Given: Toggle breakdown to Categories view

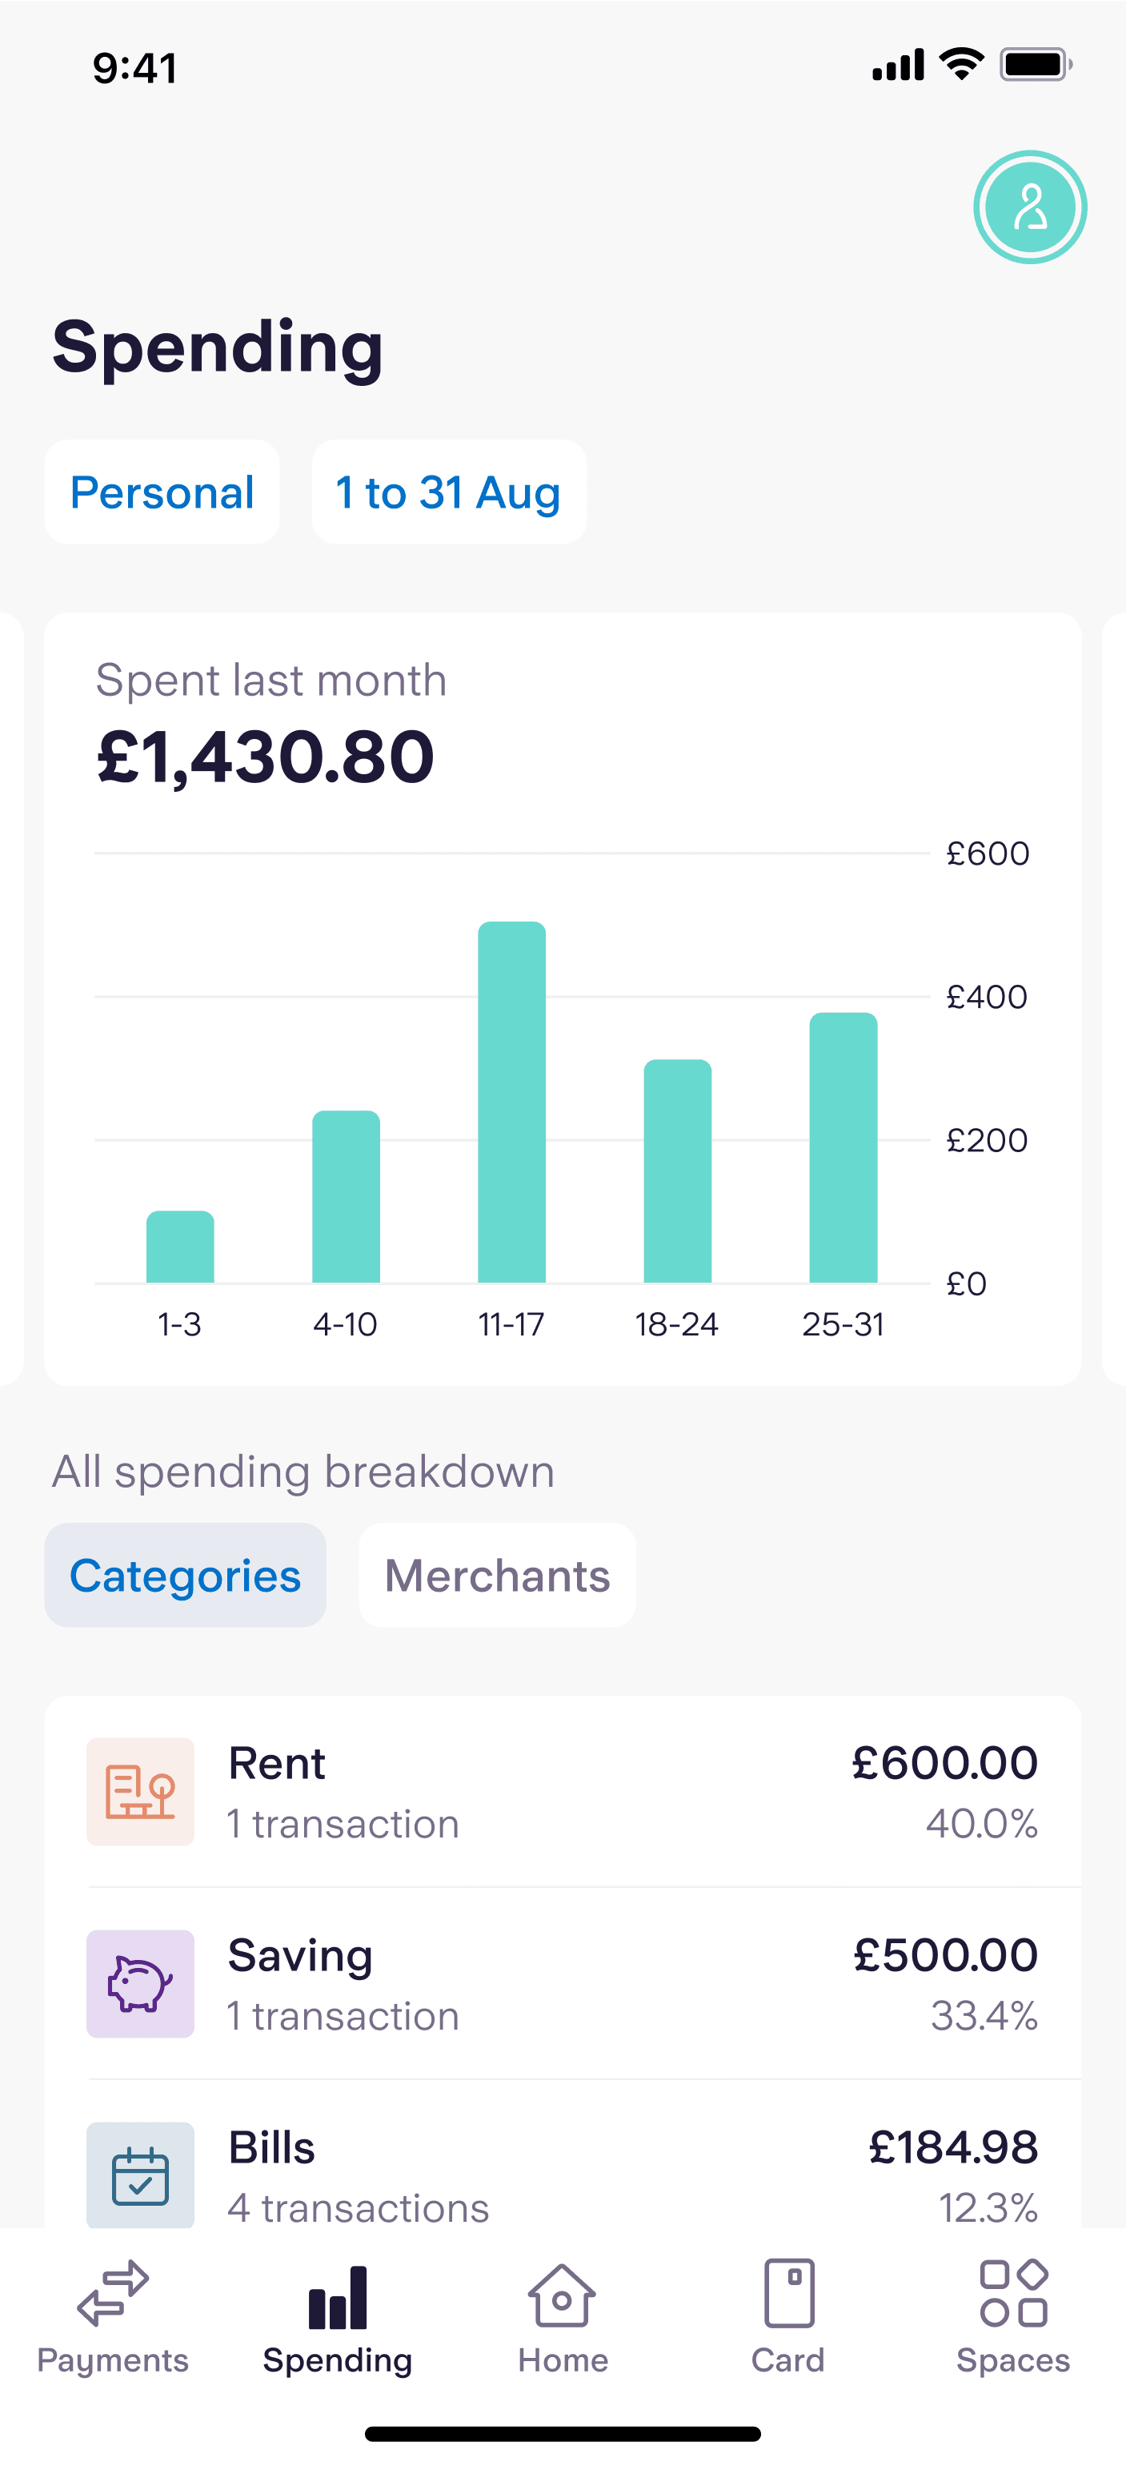Looking at the screenshot, I should point(186,1575).
